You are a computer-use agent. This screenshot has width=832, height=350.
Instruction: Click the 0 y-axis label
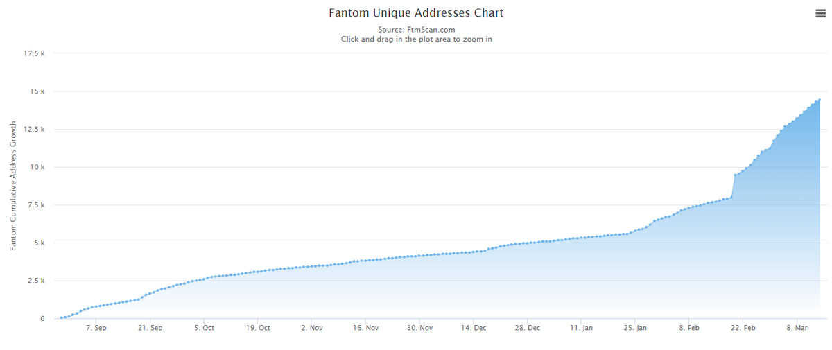tap(42, 319)
